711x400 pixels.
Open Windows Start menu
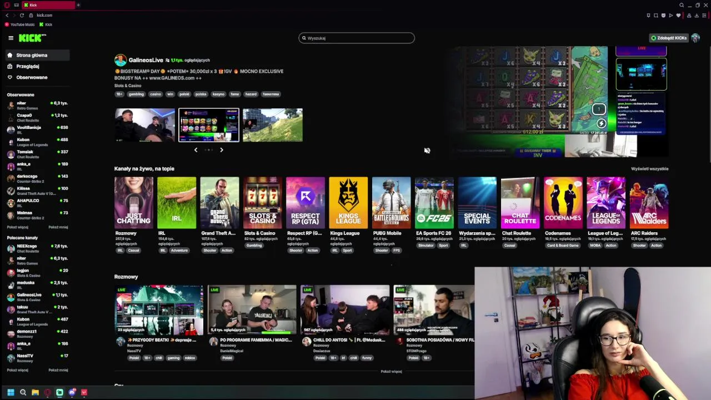11,392
